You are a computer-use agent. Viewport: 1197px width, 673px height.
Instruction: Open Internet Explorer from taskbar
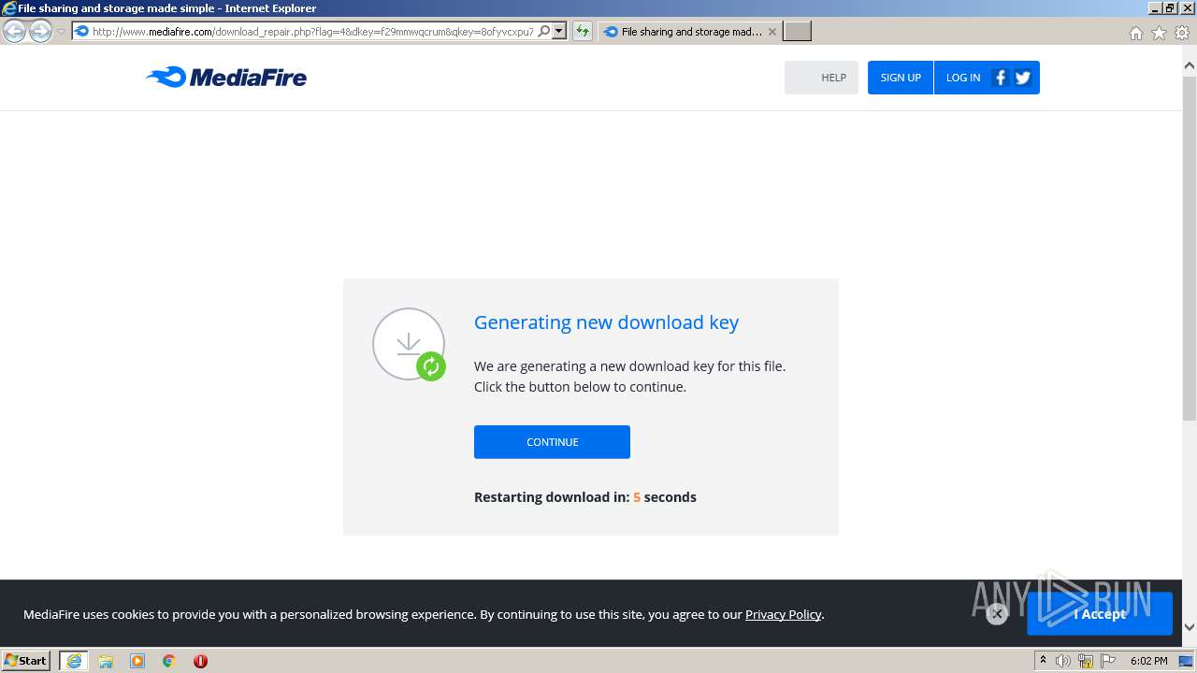click(74, 661)
